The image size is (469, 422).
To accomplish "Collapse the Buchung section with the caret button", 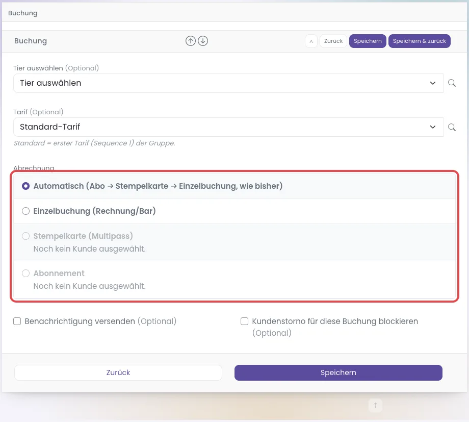I will [x=311, y=41].
